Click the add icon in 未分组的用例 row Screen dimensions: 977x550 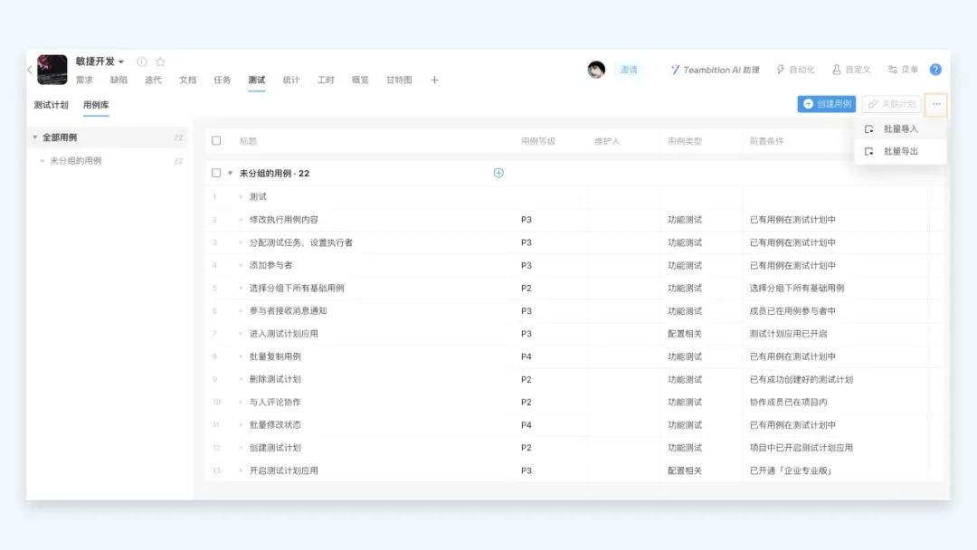point(498,173)
